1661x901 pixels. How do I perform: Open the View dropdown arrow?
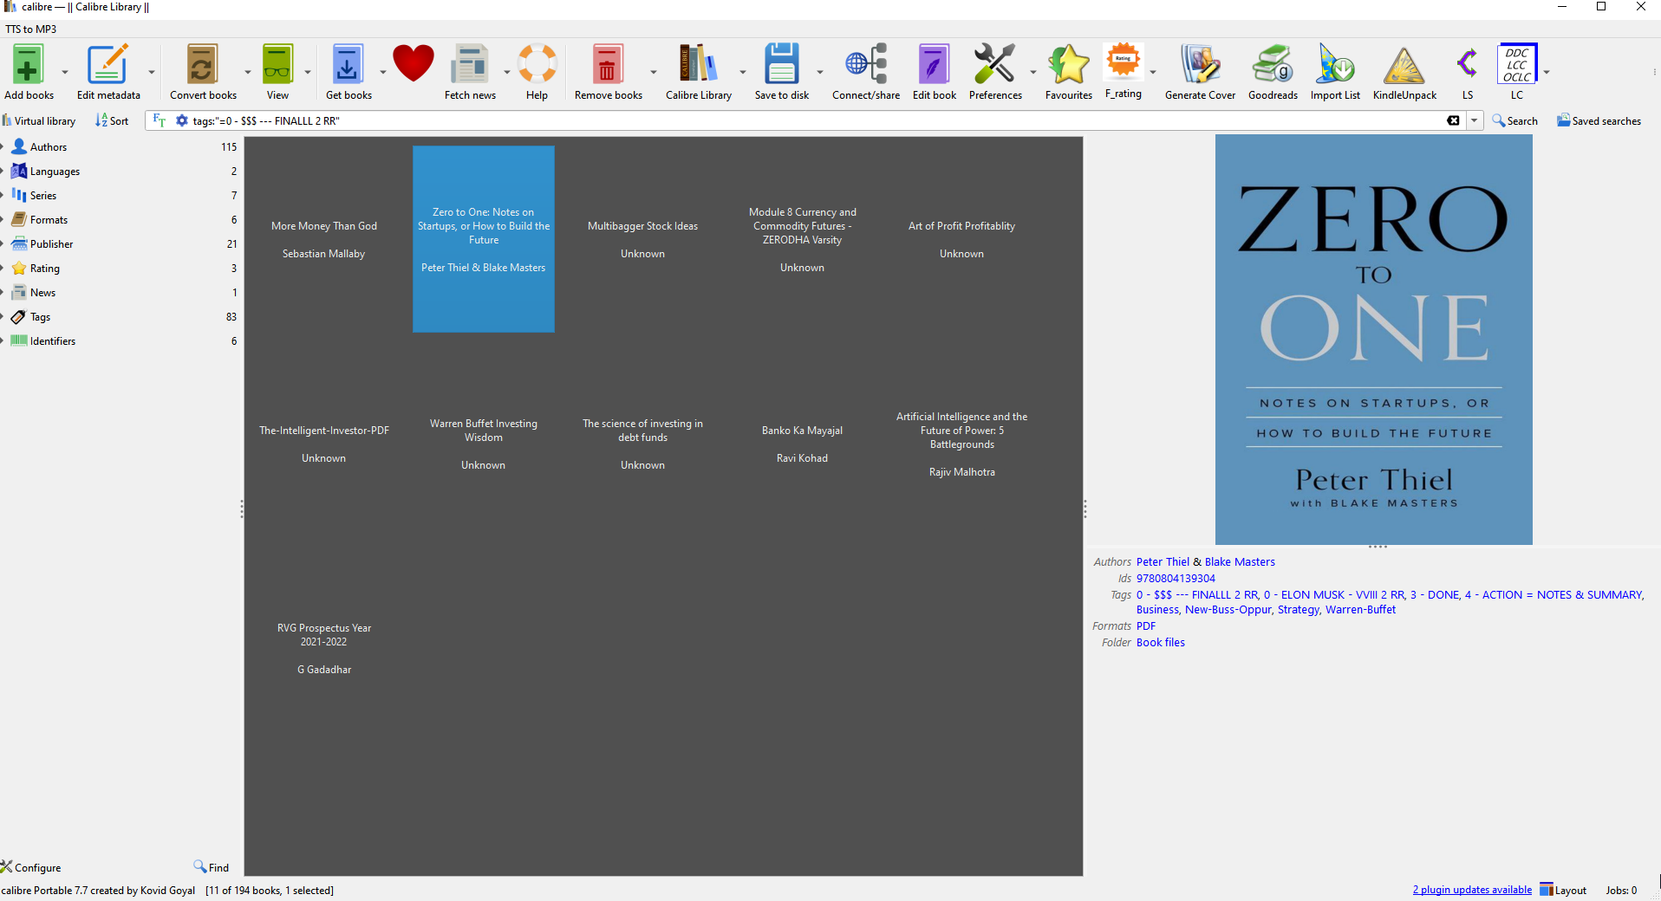coord(308,73)
